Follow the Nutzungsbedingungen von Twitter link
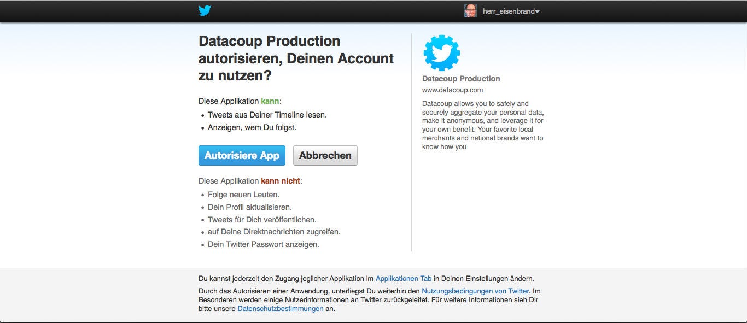This screenshot has height=323, width=747. point(475,291)
